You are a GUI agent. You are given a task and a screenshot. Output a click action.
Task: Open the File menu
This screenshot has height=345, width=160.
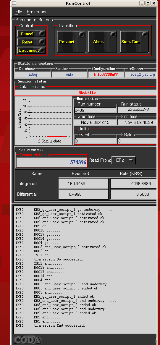pyautogui.click(x=19, y=12)
